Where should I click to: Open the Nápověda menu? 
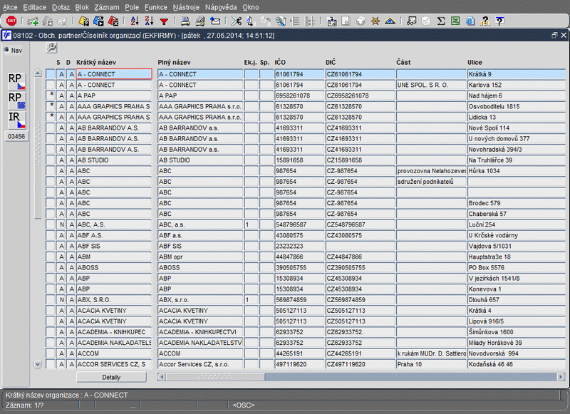click(x=221, y=7)
